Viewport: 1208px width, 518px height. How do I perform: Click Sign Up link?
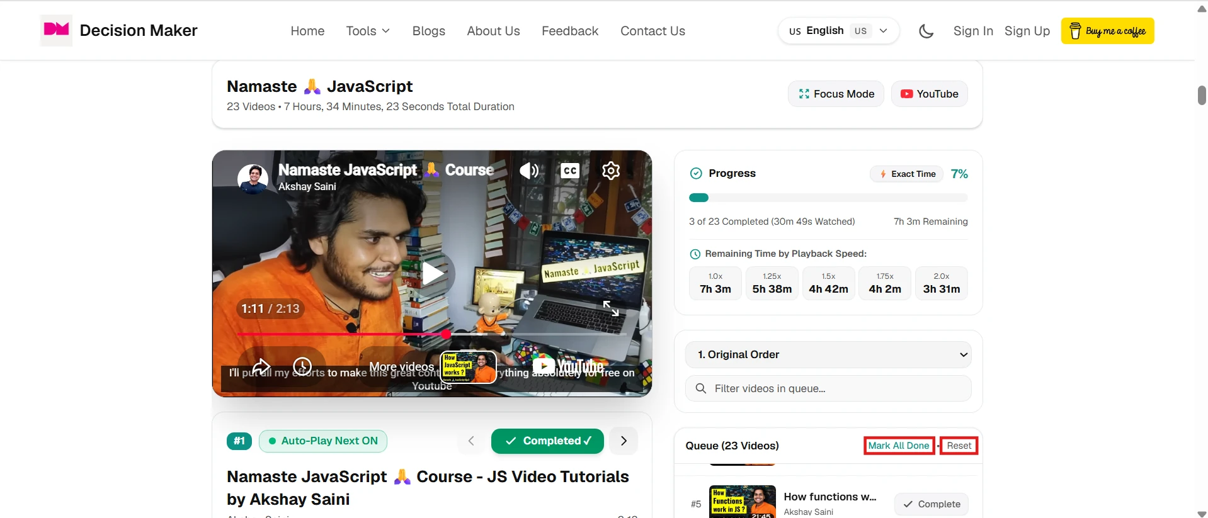click(x=1027, y=31)
